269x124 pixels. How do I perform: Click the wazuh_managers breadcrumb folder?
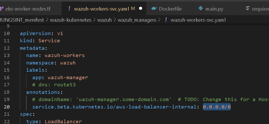pos(137,20)
